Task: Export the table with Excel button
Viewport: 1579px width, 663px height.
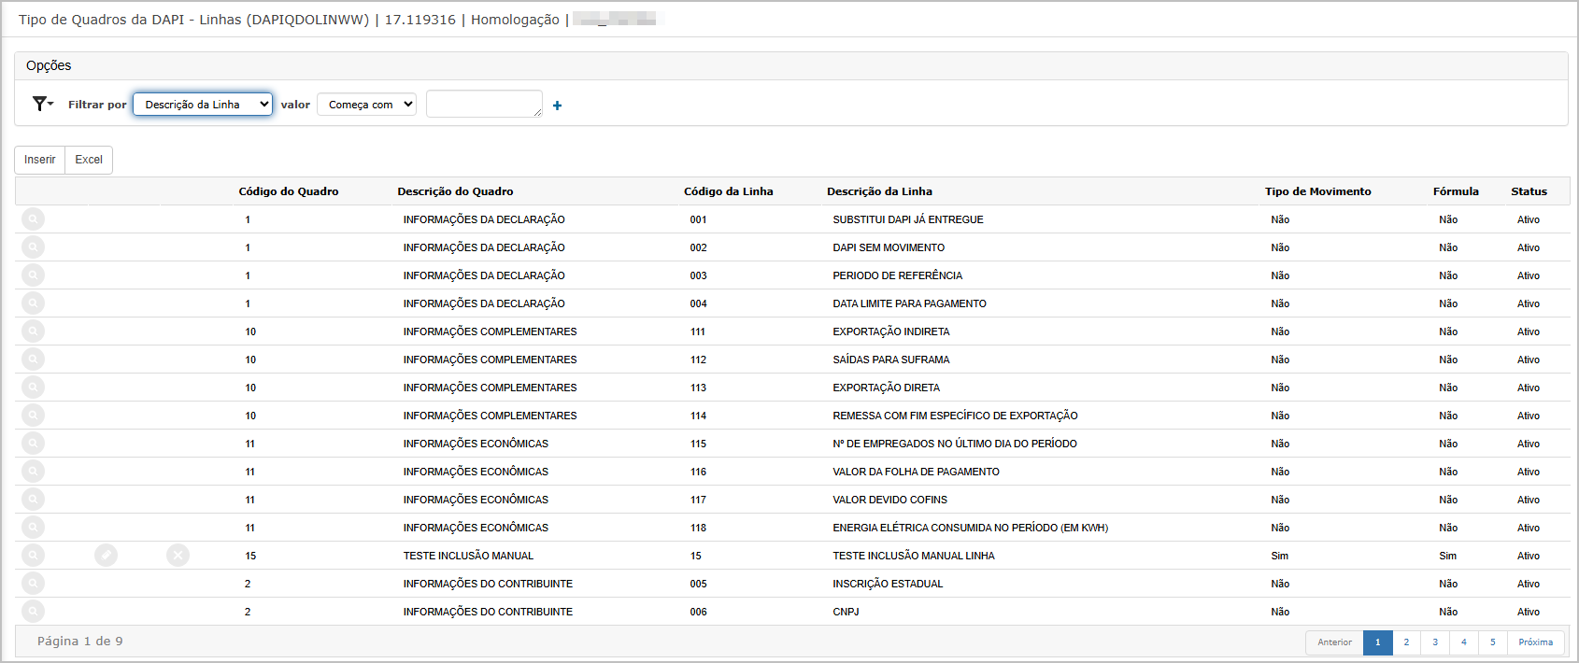Action: tap(89, 160)
